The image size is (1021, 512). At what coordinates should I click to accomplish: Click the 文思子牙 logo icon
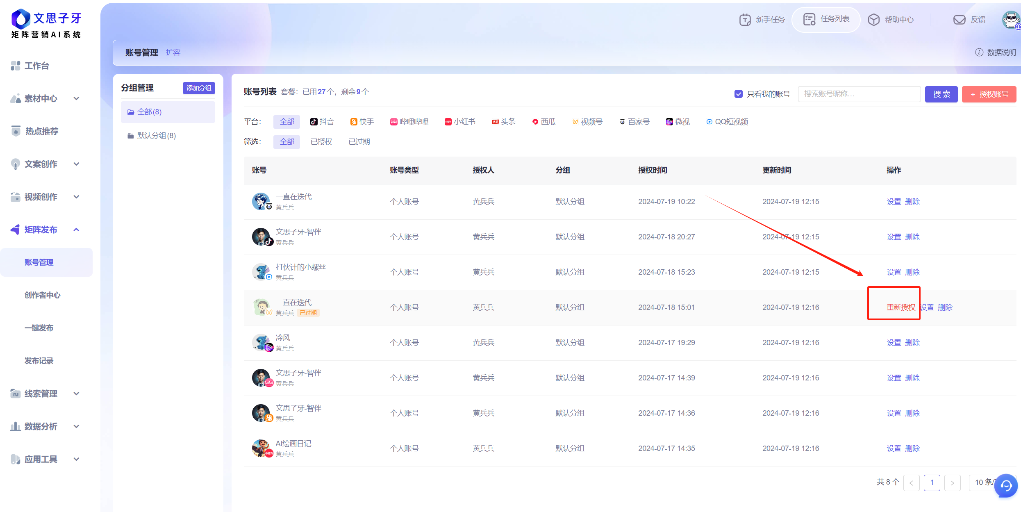tap(20, 19)
